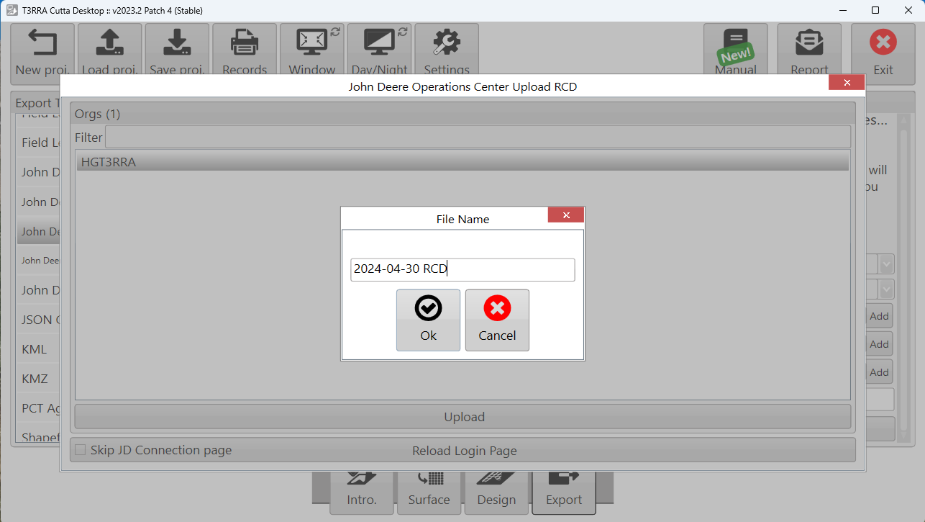925x522 pixels.
Task: Select the JSON export type entry
Action: point(38,320)
